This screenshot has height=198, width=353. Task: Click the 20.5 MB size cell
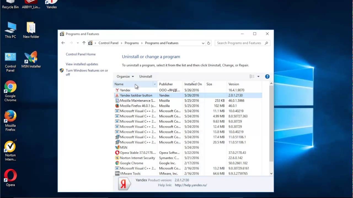tap(219, 142)
